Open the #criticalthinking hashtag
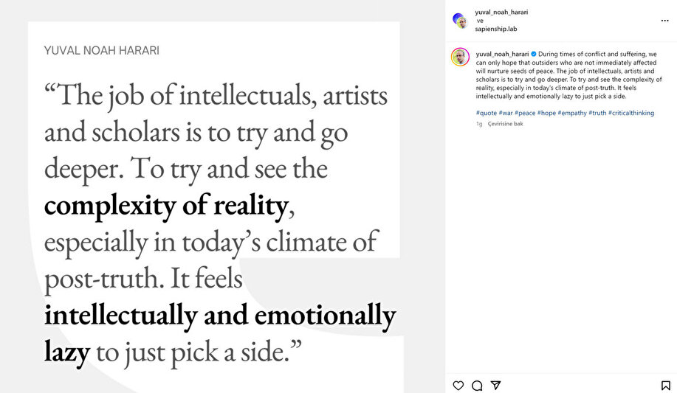677x393 pixels. [x=631, y=113]
